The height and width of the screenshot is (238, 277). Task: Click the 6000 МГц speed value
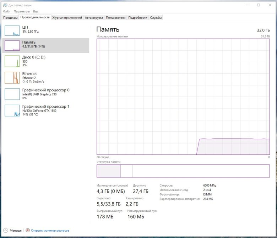210,186
